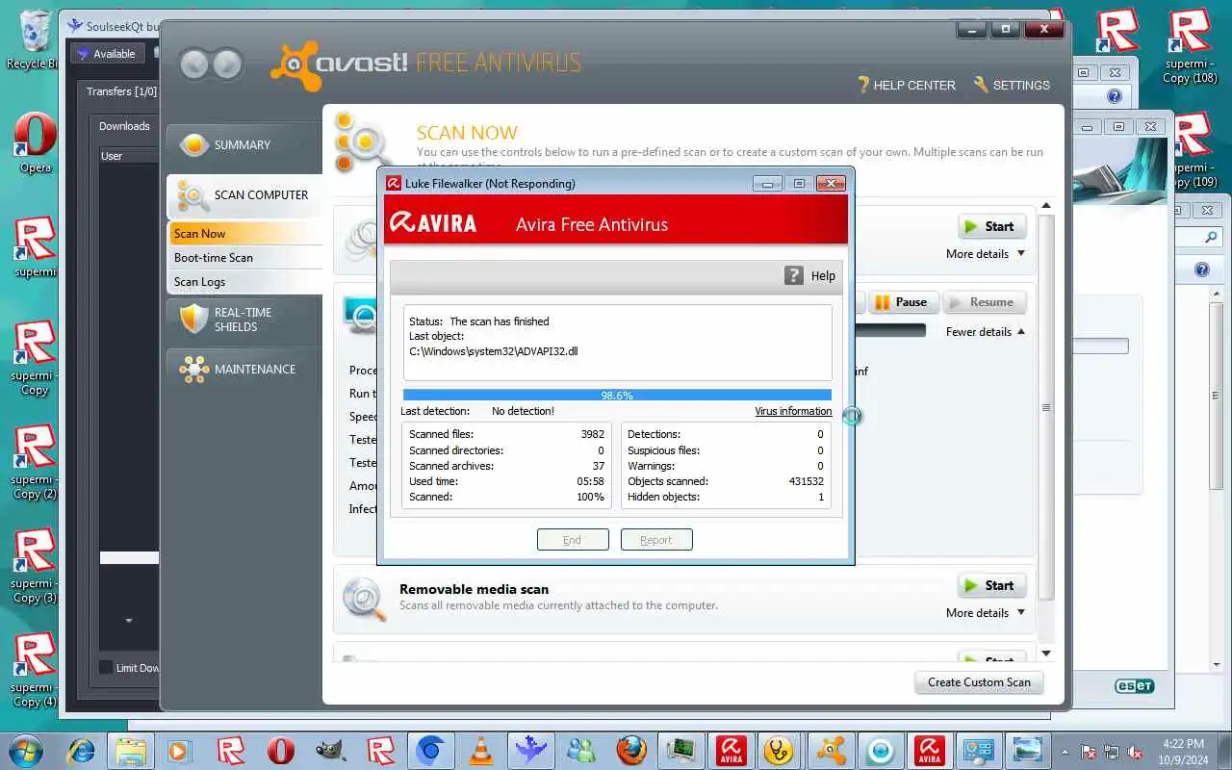Click taskbar volume muted tray icon
This screenshot has height=770, width=1232.
[1137, 752]
